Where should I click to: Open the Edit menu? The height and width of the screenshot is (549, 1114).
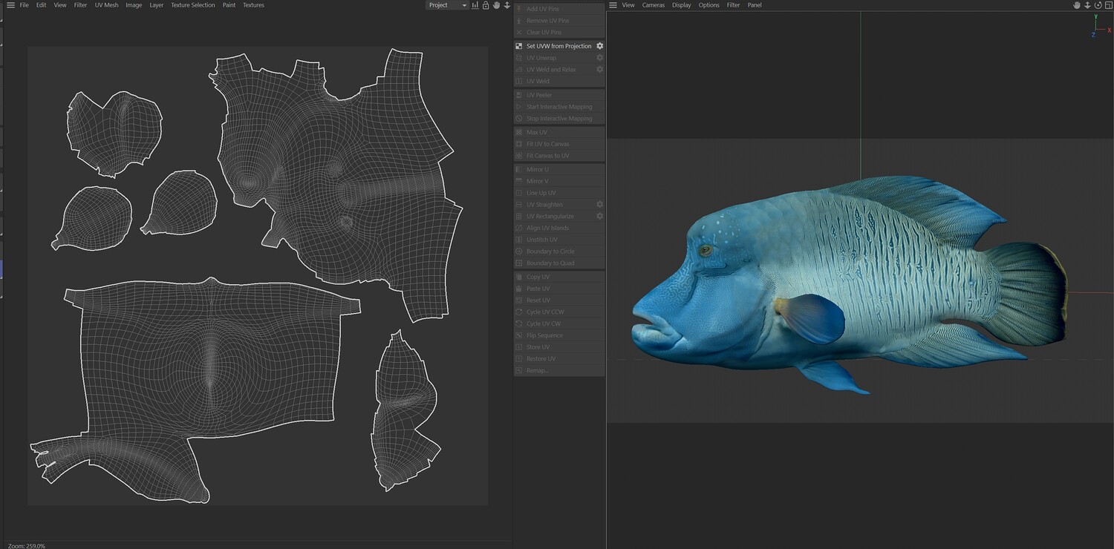click(x=41, y=5)
